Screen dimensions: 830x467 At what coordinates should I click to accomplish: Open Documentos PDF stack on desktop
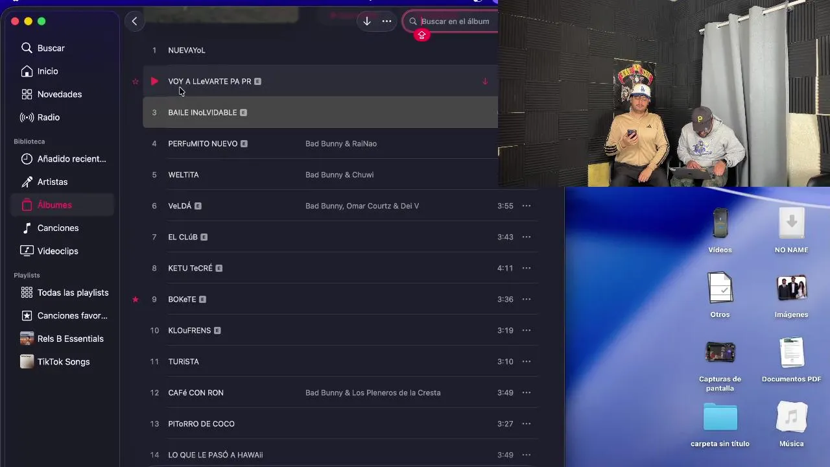pos(791,360)
